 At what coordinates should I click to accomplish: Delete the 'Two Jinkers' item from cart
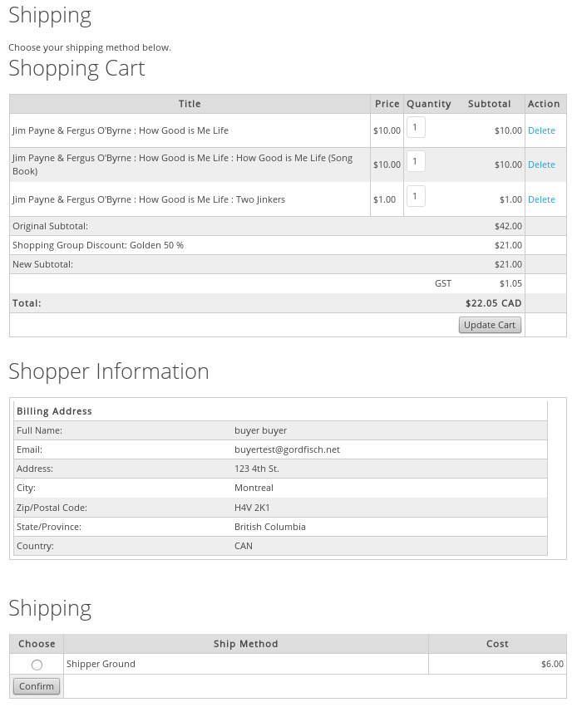(x=541, y=199)
